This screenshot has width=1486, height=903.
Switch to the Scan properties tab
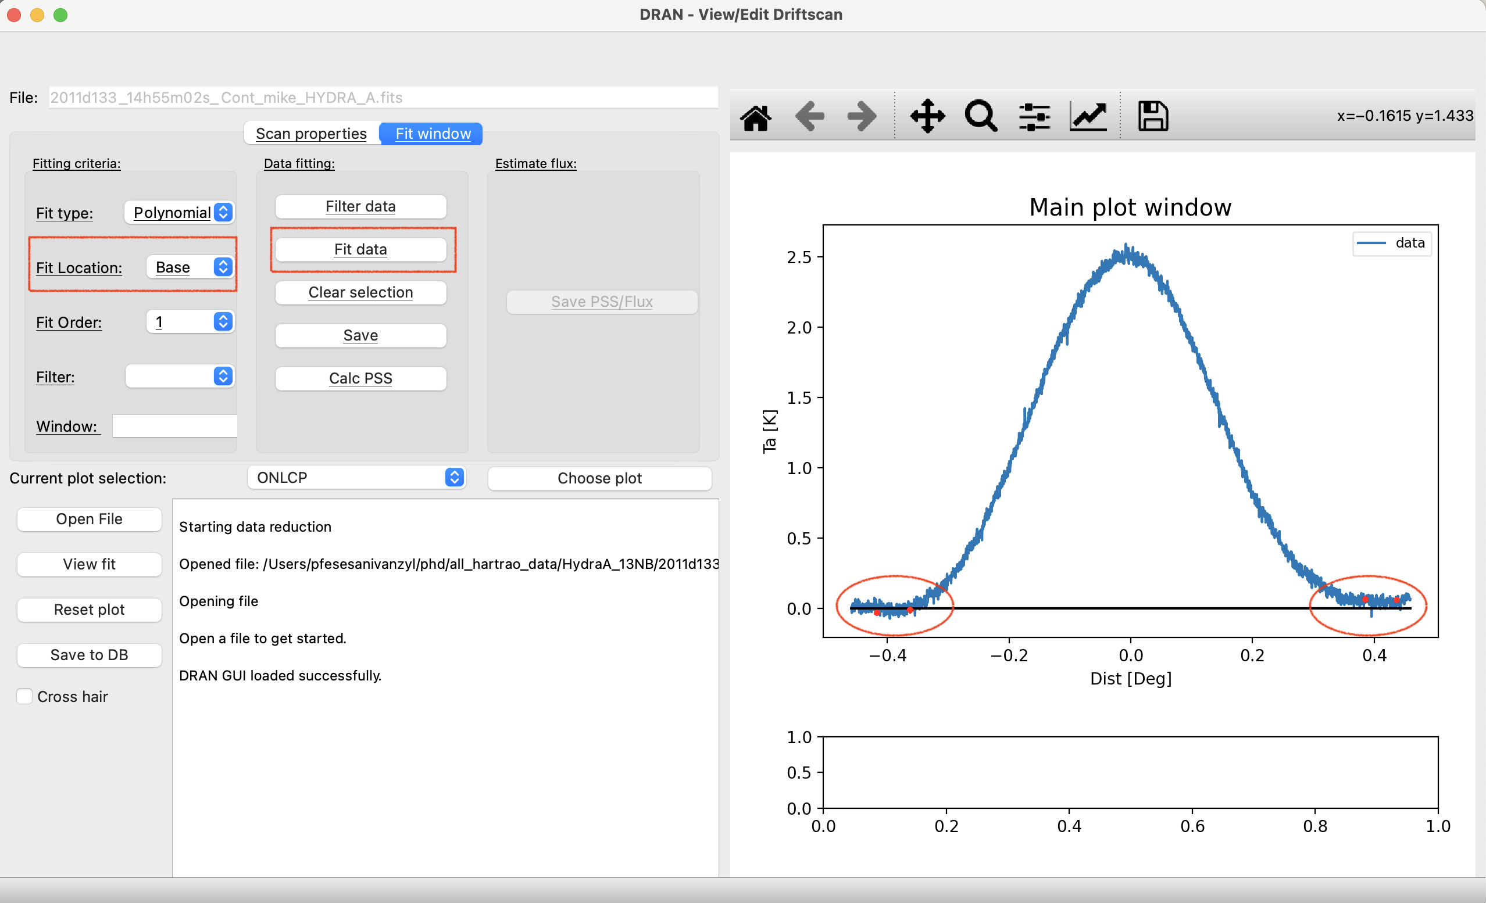(311, 134)
